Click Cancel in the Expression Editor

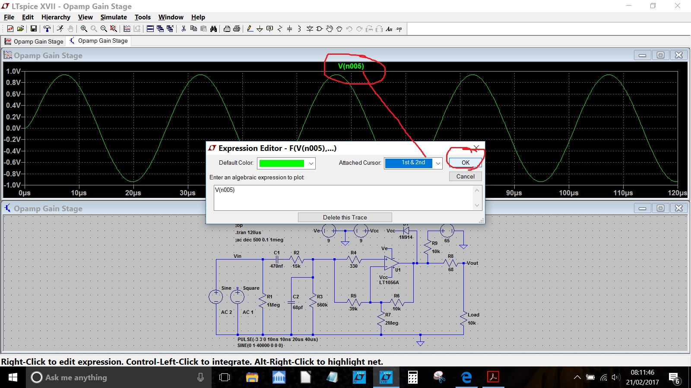[465, 176]
